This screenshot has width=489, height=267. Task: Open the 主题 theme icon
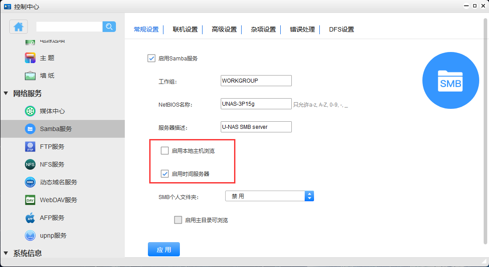(30, 58)
